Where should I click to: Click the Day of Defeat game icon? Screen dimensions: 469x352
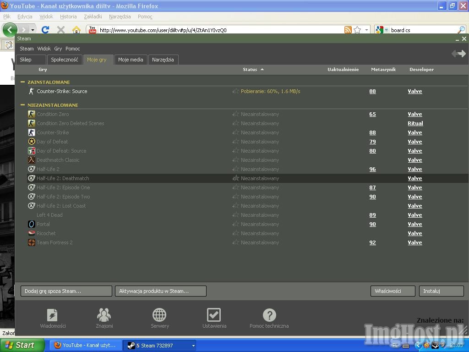point(32,142)
